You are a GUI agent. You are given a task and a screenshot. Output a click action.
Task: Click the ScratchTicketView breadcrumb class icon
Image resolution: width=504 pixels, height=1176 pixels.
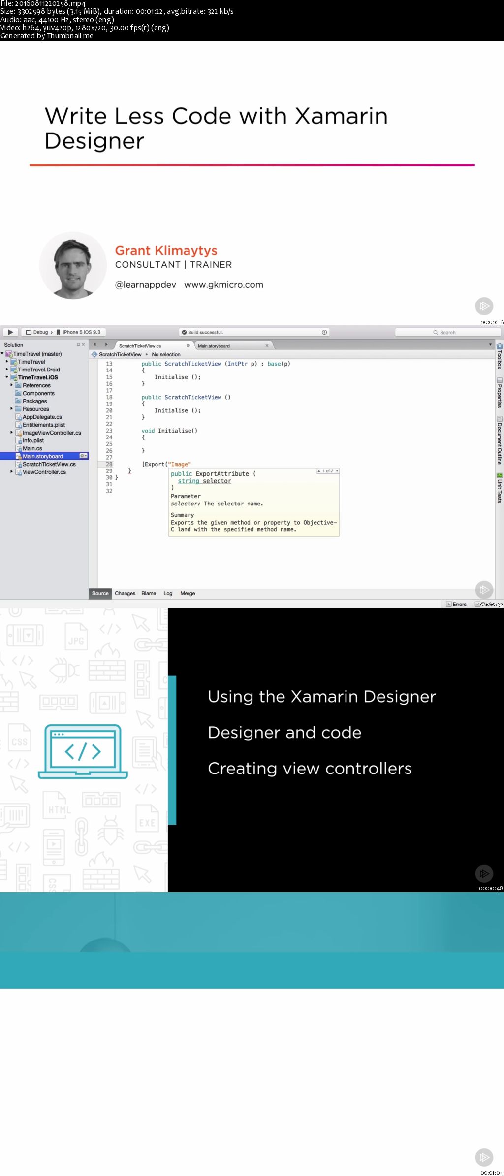[94, 354]
